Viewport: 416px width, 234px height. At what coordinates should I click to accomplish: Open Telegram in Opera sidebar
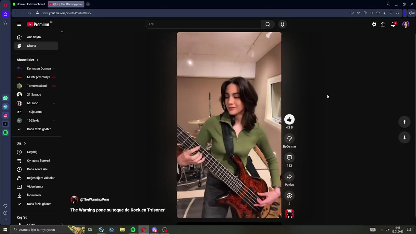pos(6,107)
